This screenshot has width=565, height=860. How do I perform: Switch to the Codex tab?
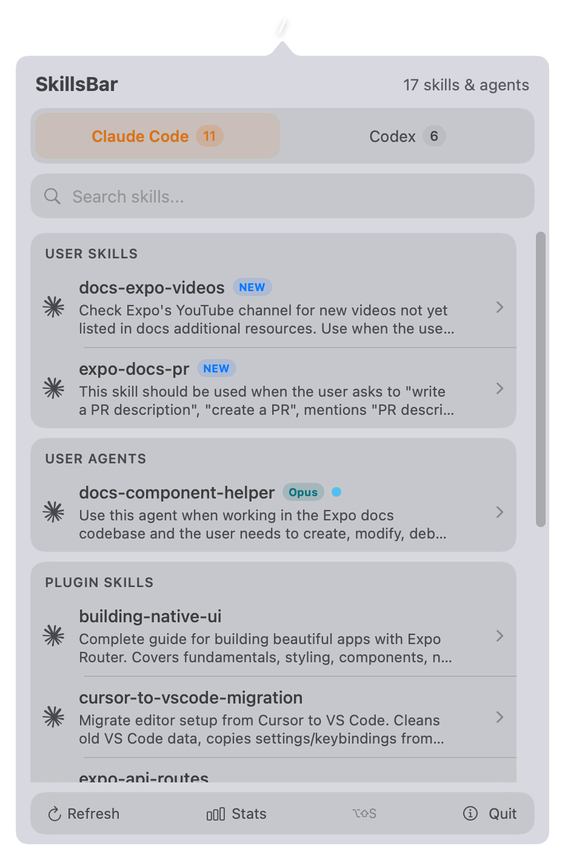406,136
